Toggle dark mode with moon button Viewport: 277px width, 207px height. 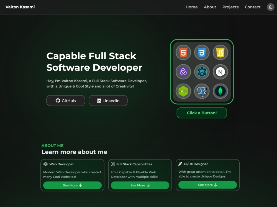[270, 7]
